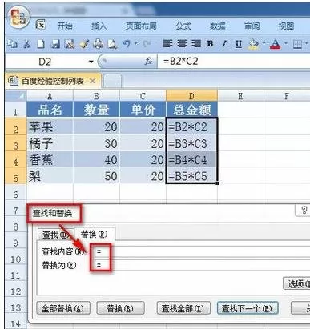
Task: Click the Select All corner triangle
Action: click(16, 95)
